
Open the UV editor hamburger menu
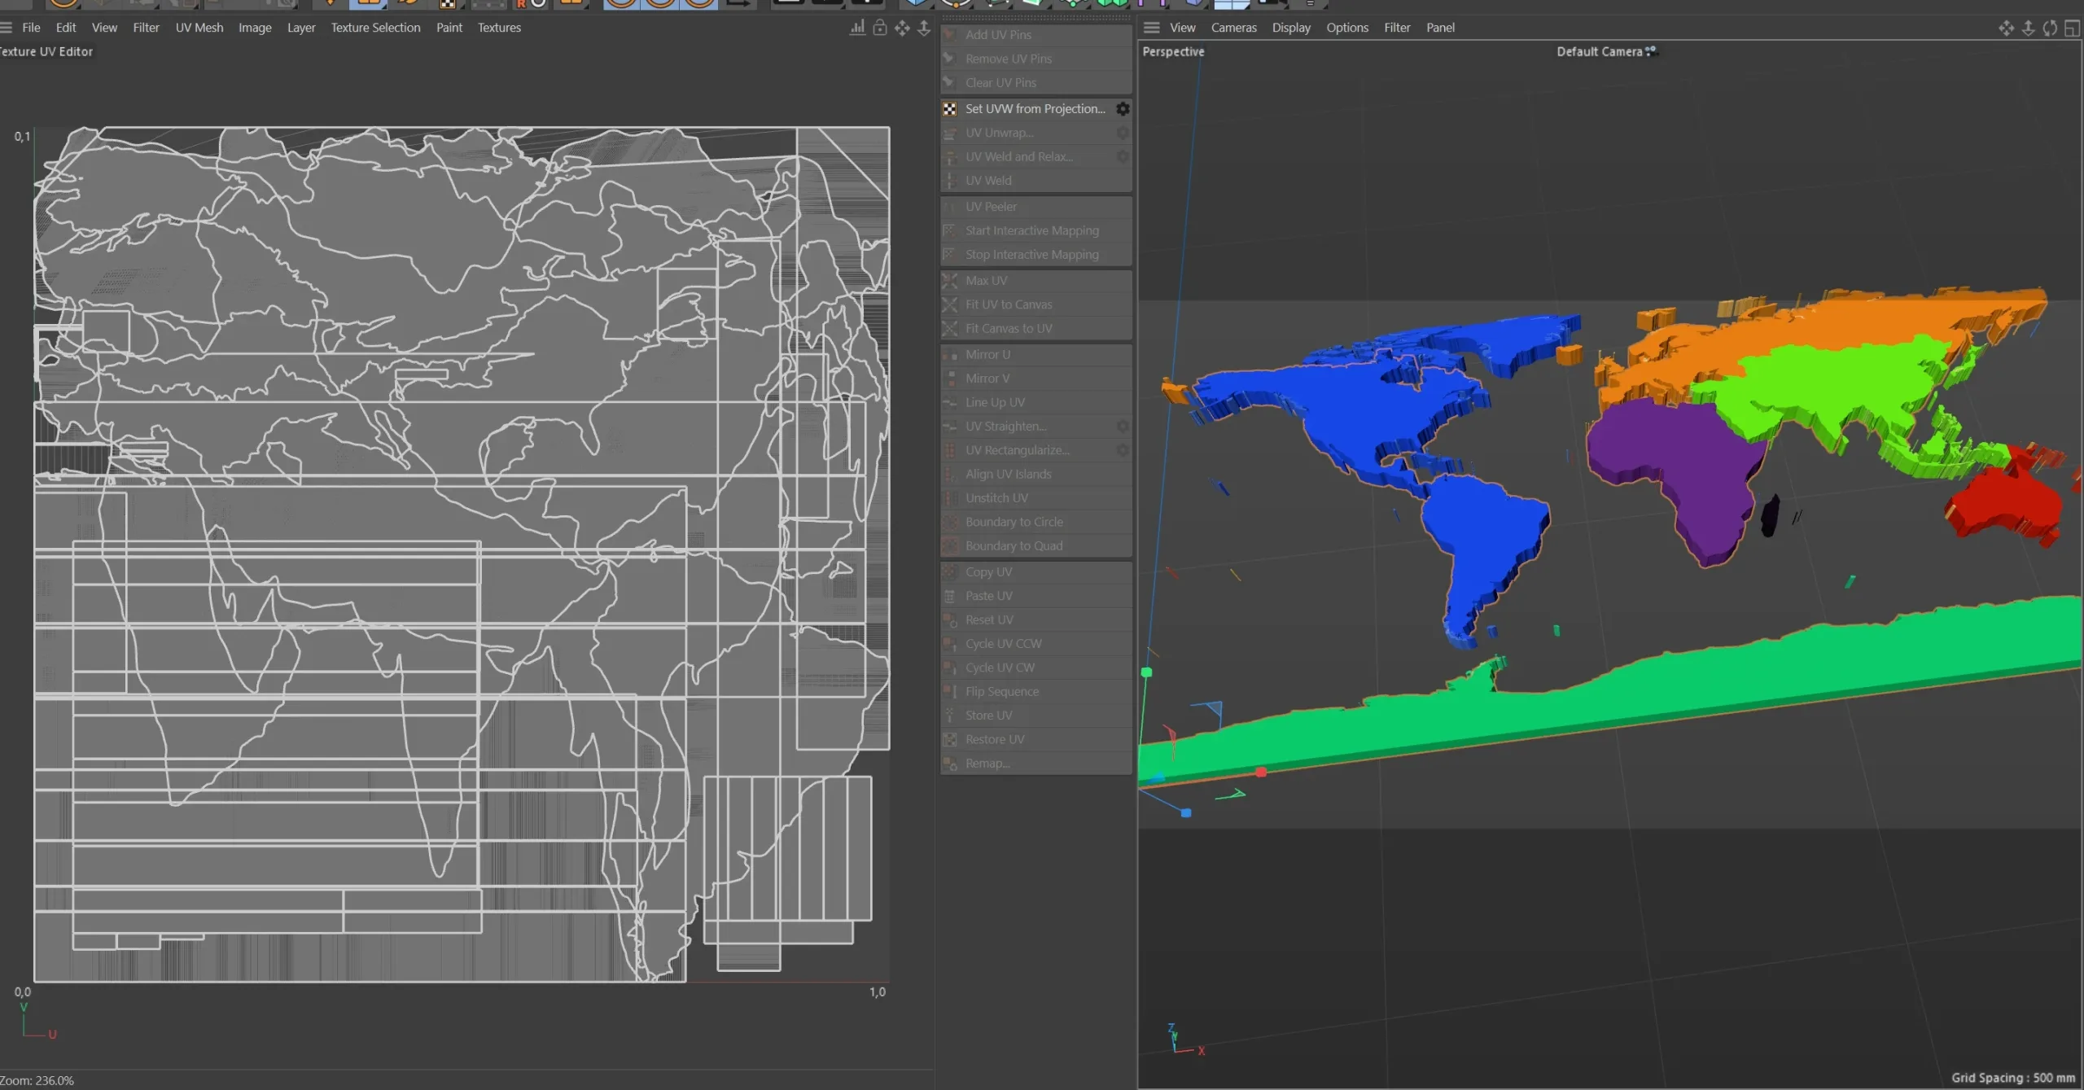pos(7,27)
